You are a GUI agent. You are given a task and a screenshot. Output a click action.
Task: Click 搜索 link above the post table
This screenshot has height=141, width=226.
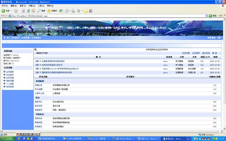tap(215, 53)
